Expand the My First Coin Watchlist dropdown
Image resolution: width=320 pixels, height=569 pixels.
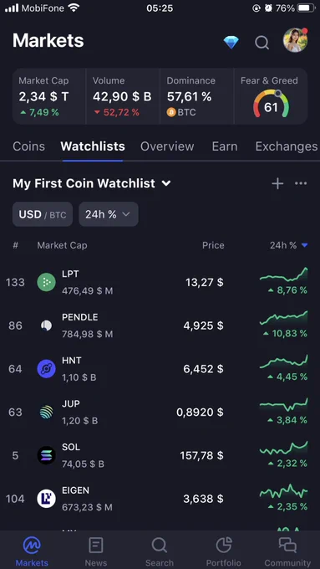[x=92, y=183]
